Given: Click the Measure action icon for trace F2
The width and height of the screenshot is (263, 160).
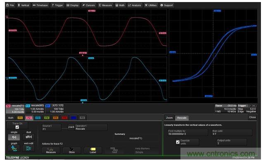Looking at the screenshot, I should tap(51, 150).
